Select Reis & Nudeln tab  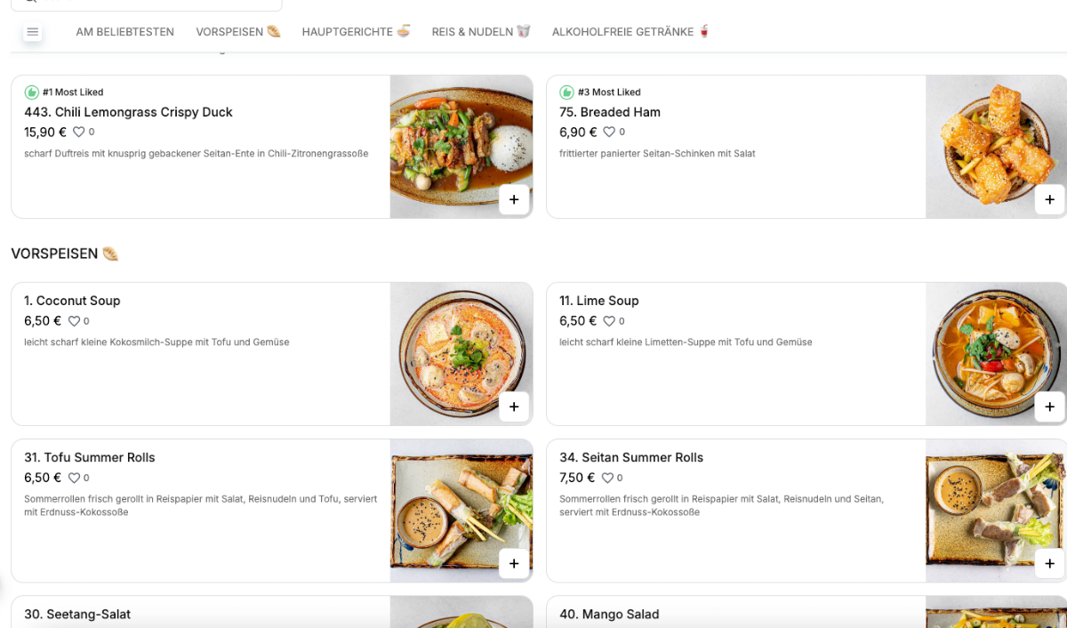[x=481, y=32]
